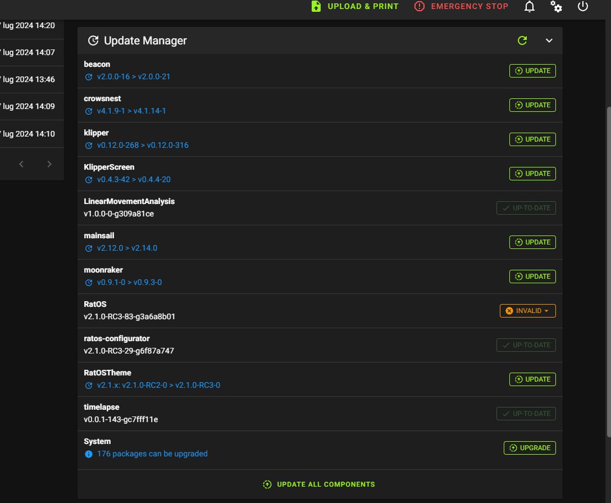Screen dimensions: 611x503
Task: Click the klipper commit history icon
Action: [x=89, y=146]
